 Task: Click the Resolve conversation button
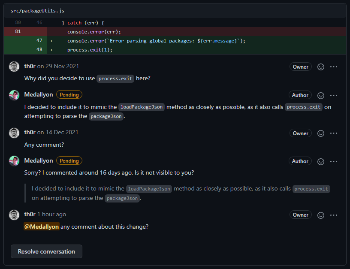click(46, 251)
